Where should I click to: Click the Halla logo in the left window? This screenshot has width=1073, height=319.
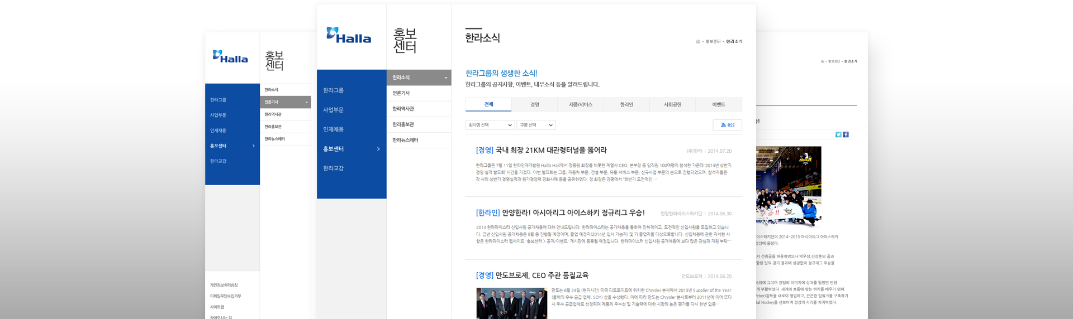[230, 56]
